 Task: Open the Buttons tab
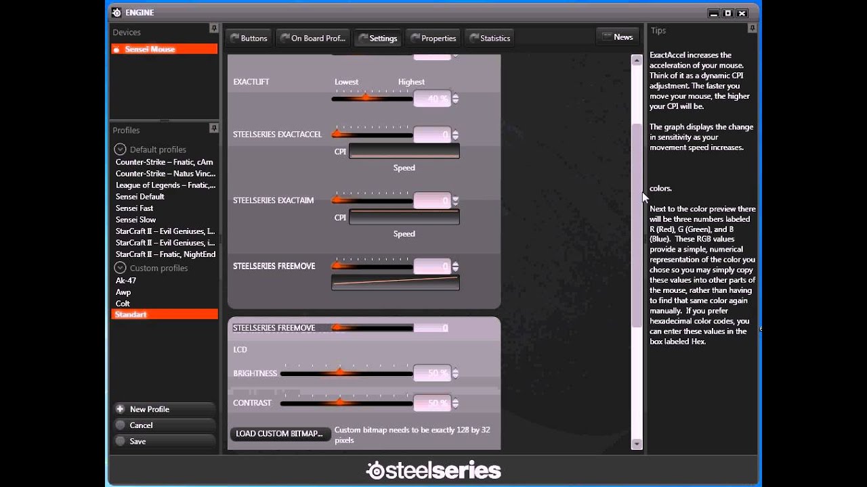tap(248, 39)
